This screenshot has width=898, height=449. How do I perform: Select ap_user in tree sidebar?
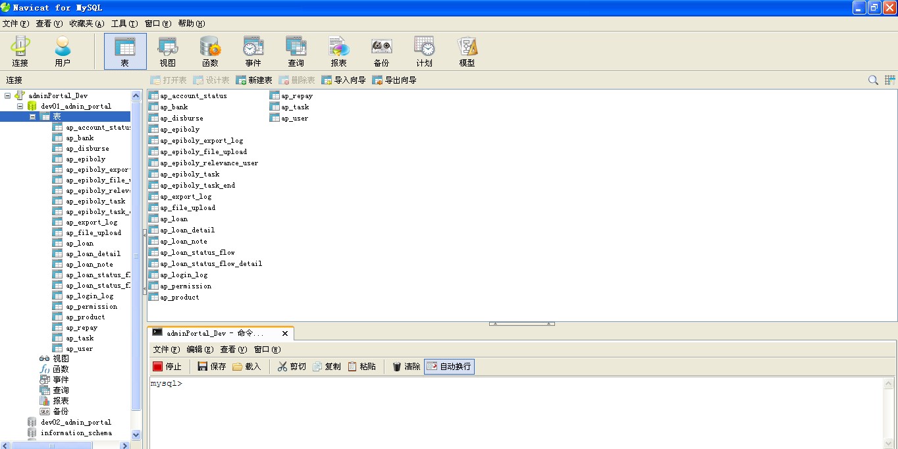[x=80, y=348]
